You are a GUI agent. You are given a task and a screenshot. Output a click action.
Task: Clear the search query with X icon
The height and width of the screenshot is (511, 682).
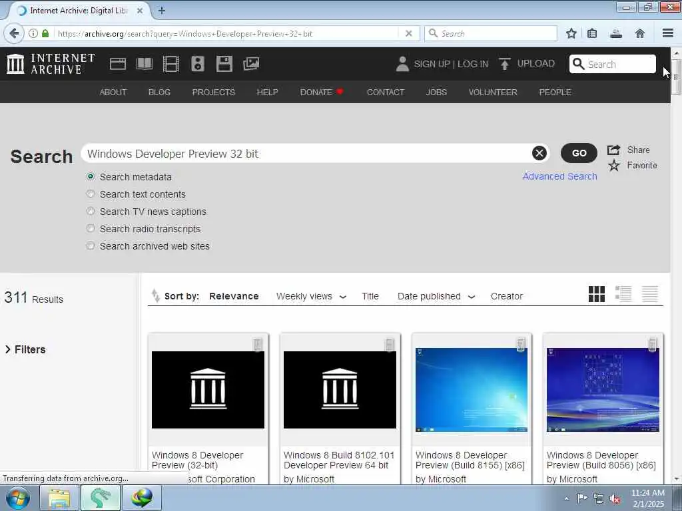click(539, 153)
